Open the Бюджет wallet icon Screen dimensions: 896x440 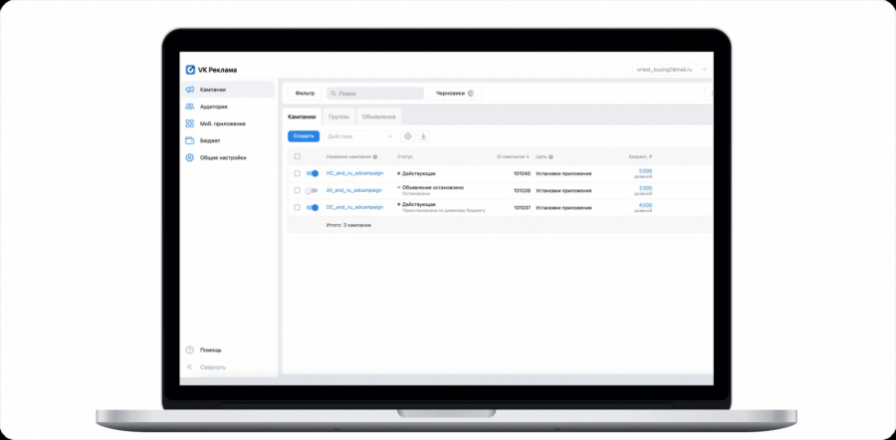point(190,140)
